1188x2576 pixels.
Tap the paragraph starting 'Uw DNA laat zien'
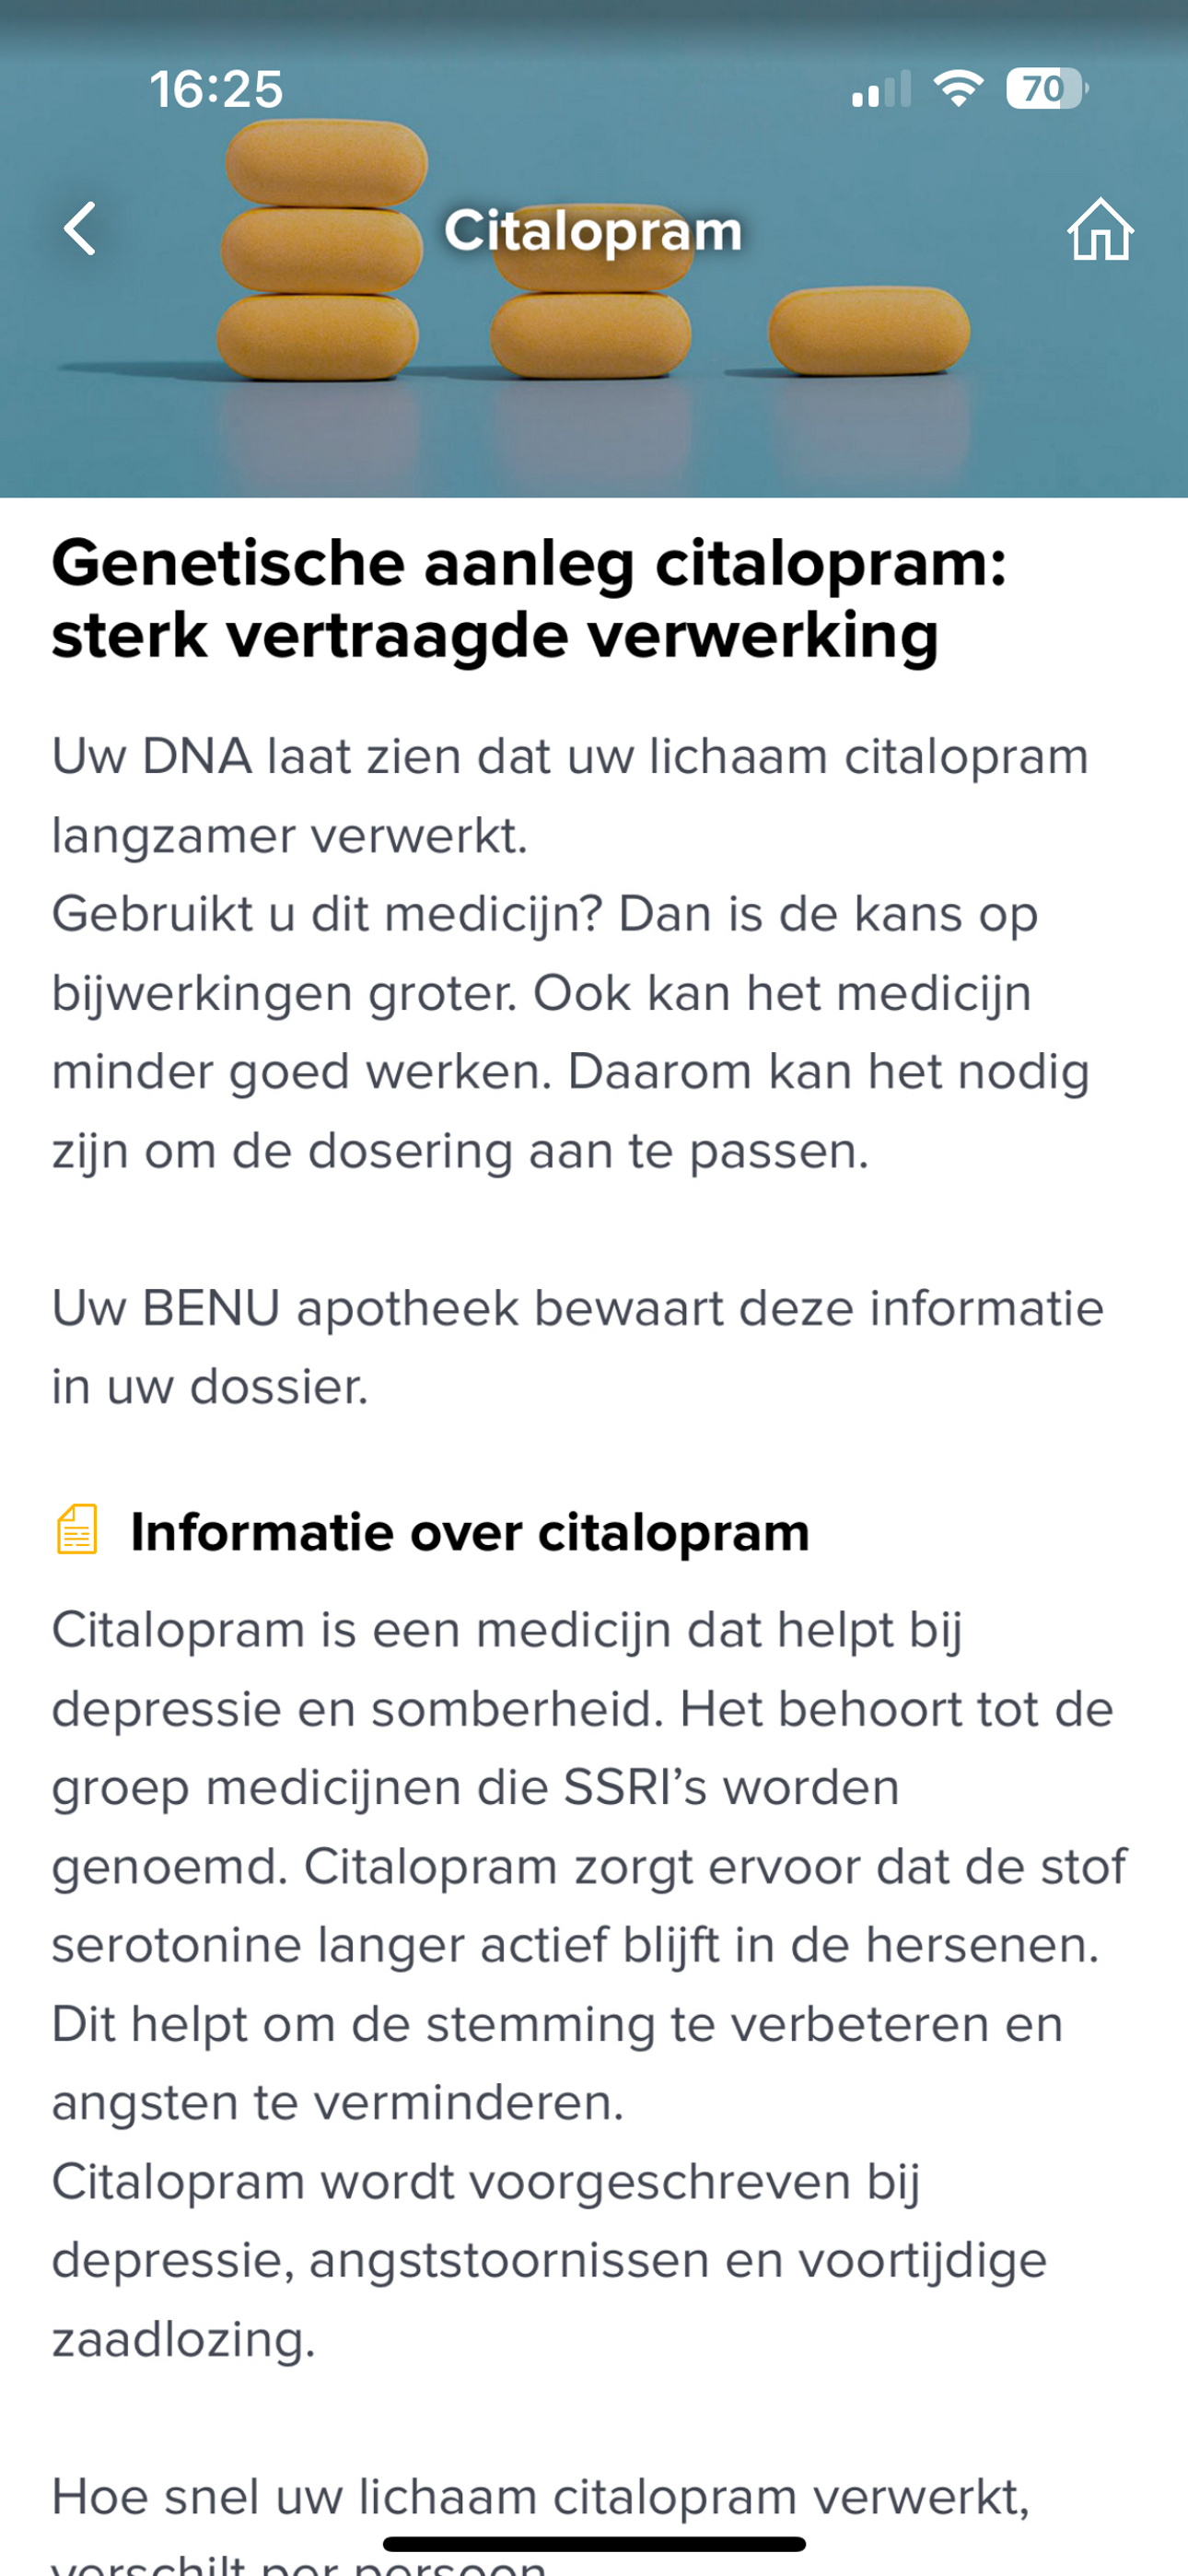pos(570,796)
